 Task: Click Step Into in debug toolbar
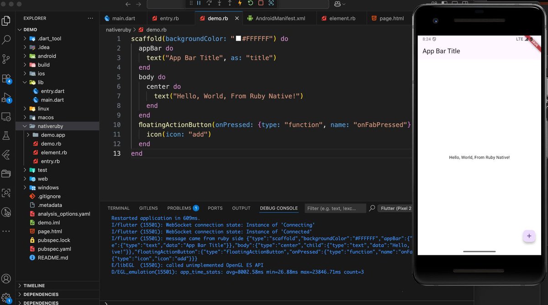tap(220, 3)
